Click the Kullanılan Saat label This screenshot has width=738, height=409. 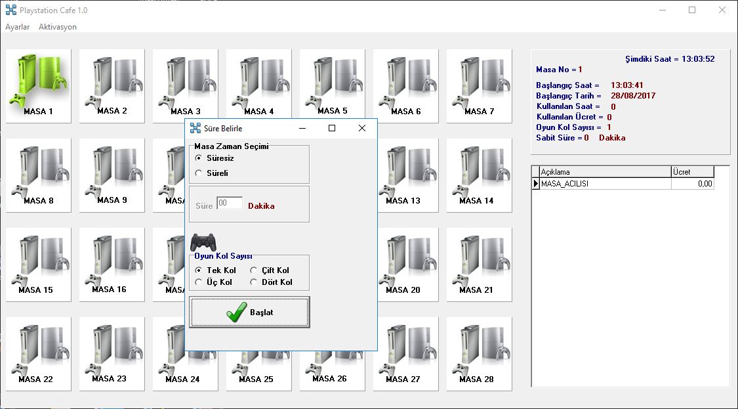568,106
